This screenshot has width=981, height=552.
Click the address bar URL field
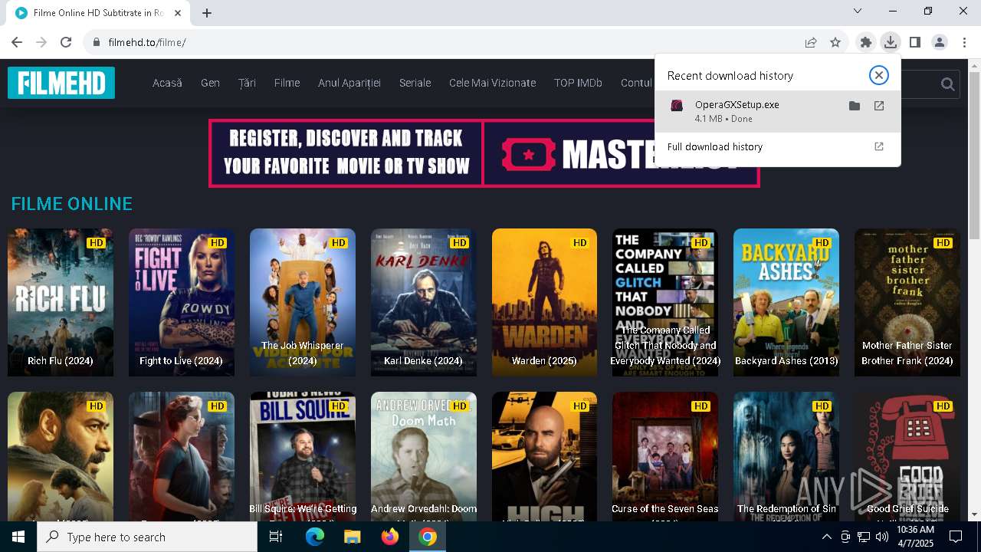pos(452,42)
